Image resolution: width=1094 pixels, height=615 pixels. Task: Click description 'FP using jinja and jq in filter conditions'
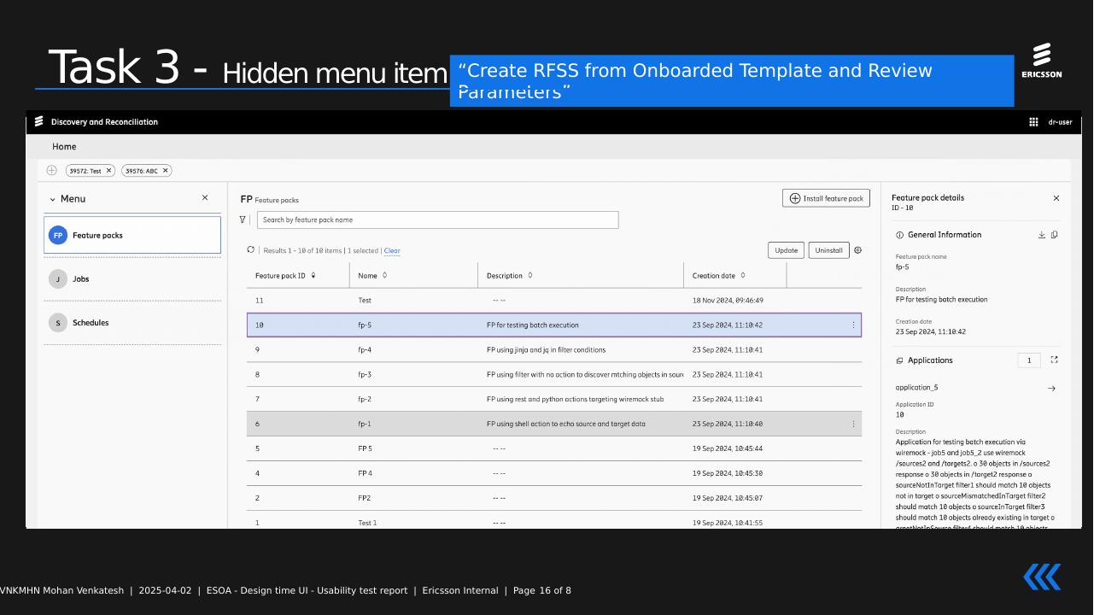[x=546, y=350]
